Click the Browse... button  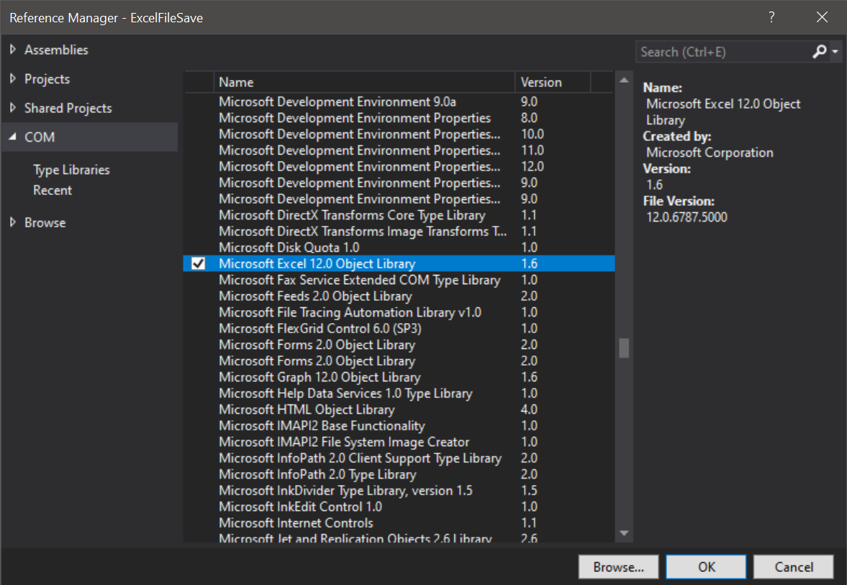click(618, 566)
